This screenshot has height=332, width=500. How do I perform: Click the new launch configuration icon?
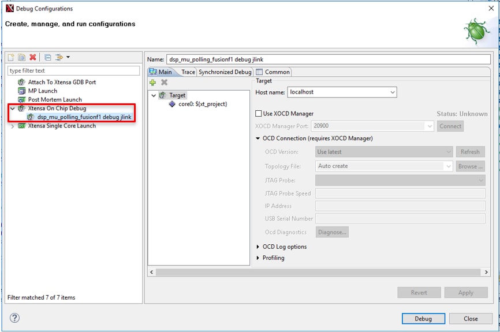(x=11, y=57)
